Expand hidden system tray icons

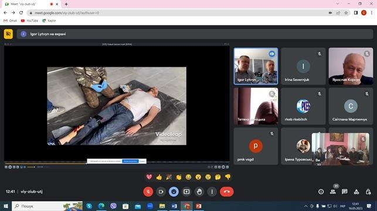click(306, 206)
